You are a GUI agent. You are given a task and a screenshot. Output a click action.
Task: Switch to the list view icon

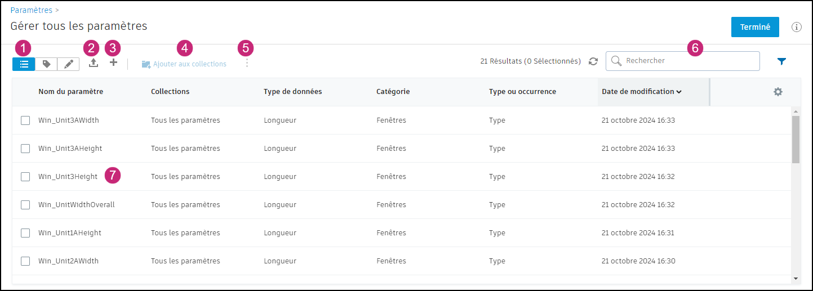point(24,64)
